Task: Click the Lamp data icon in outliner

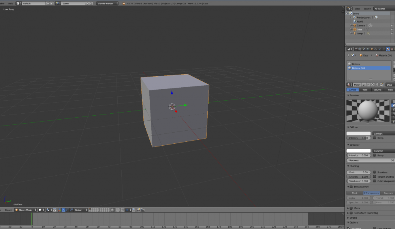Action: pyautogui.click(x=368, y=34)
